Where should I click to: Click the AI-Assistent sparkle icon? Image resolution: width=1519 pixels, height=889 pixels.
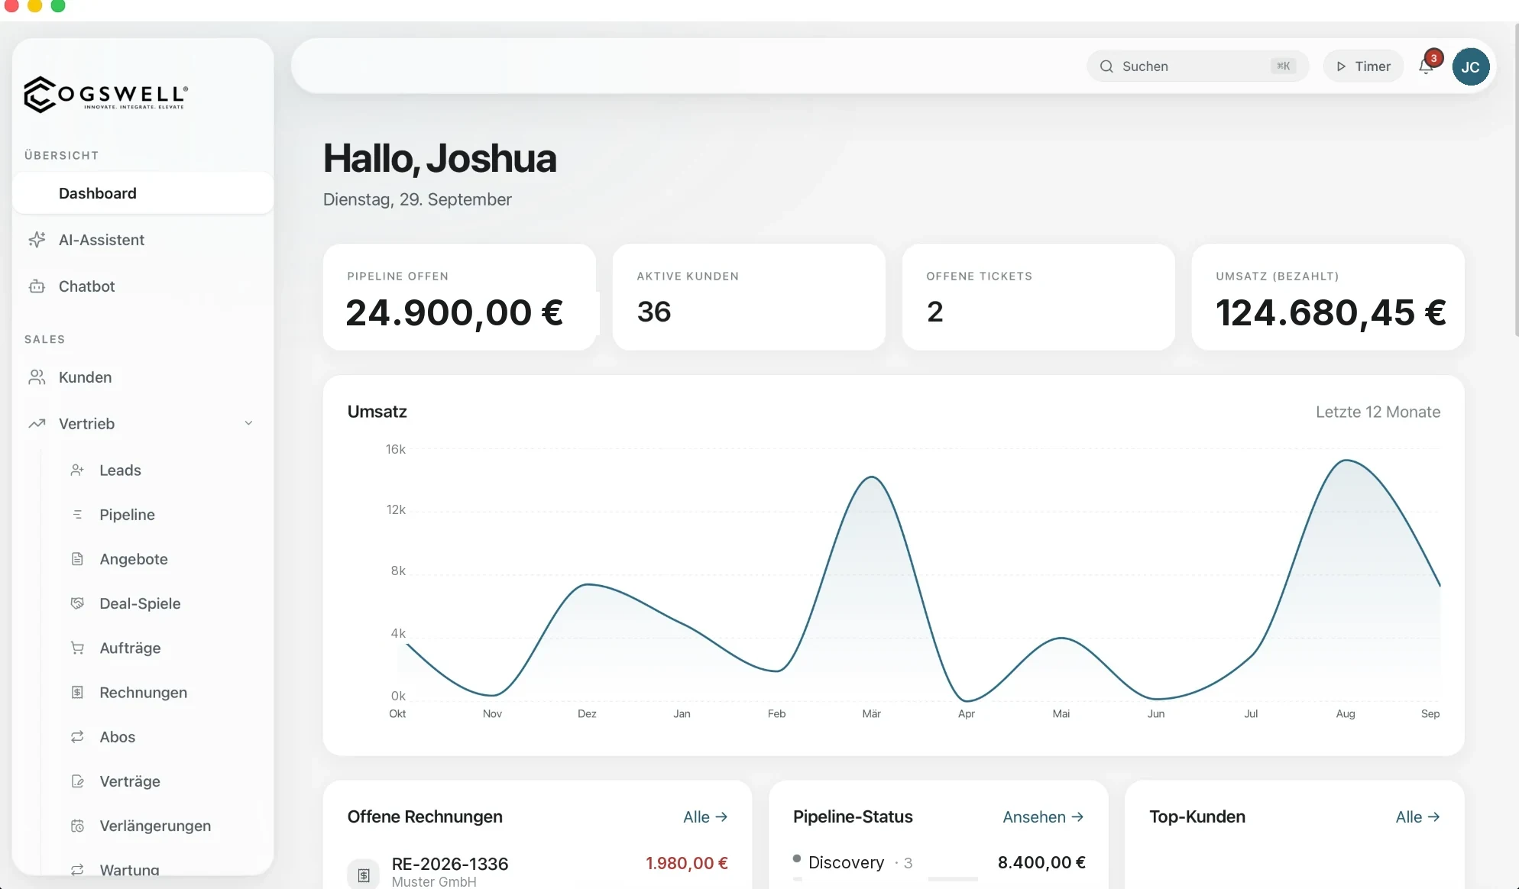pyautogui.click(x=37, y=240)
